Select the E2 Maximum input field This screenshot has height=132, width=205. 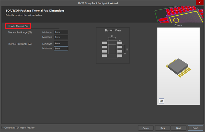(61, 37)
